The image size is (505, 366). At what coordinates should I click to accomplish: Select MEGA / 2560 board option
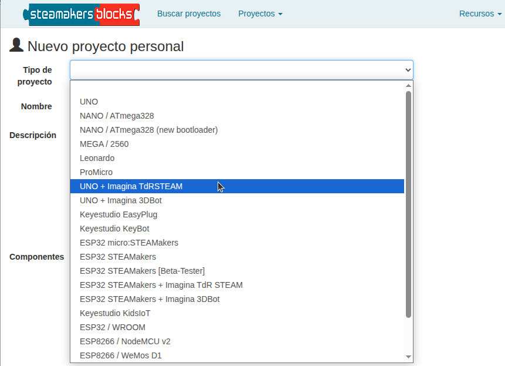104,144
